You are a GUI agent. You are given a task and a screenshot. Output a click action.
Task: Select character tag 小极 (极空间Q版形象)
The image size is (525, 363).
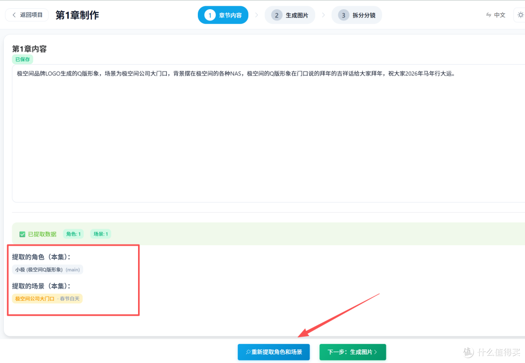(48, 270)
